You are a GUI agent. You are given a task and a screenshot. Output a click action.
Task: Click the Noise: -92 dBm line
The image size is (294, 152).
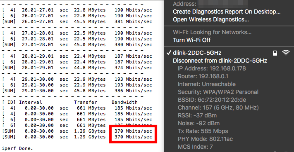tap(198, 124)
